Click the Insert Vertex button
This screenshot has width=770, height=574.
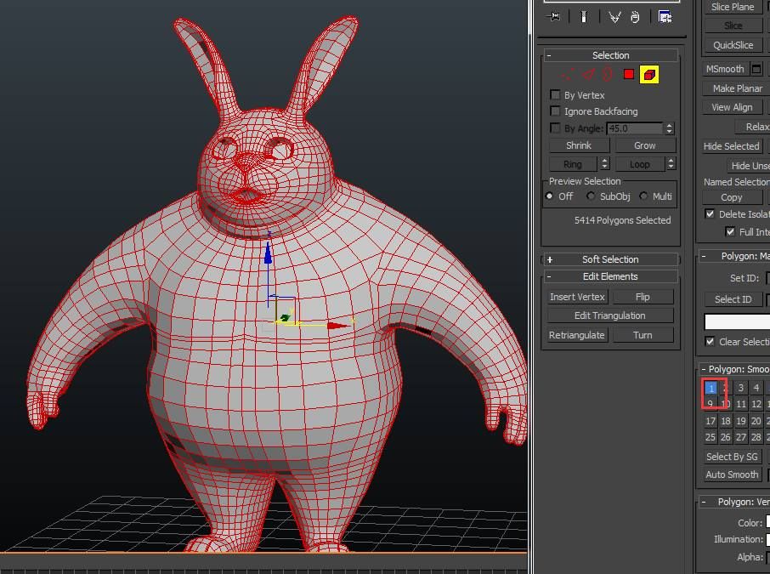(578, 297)
